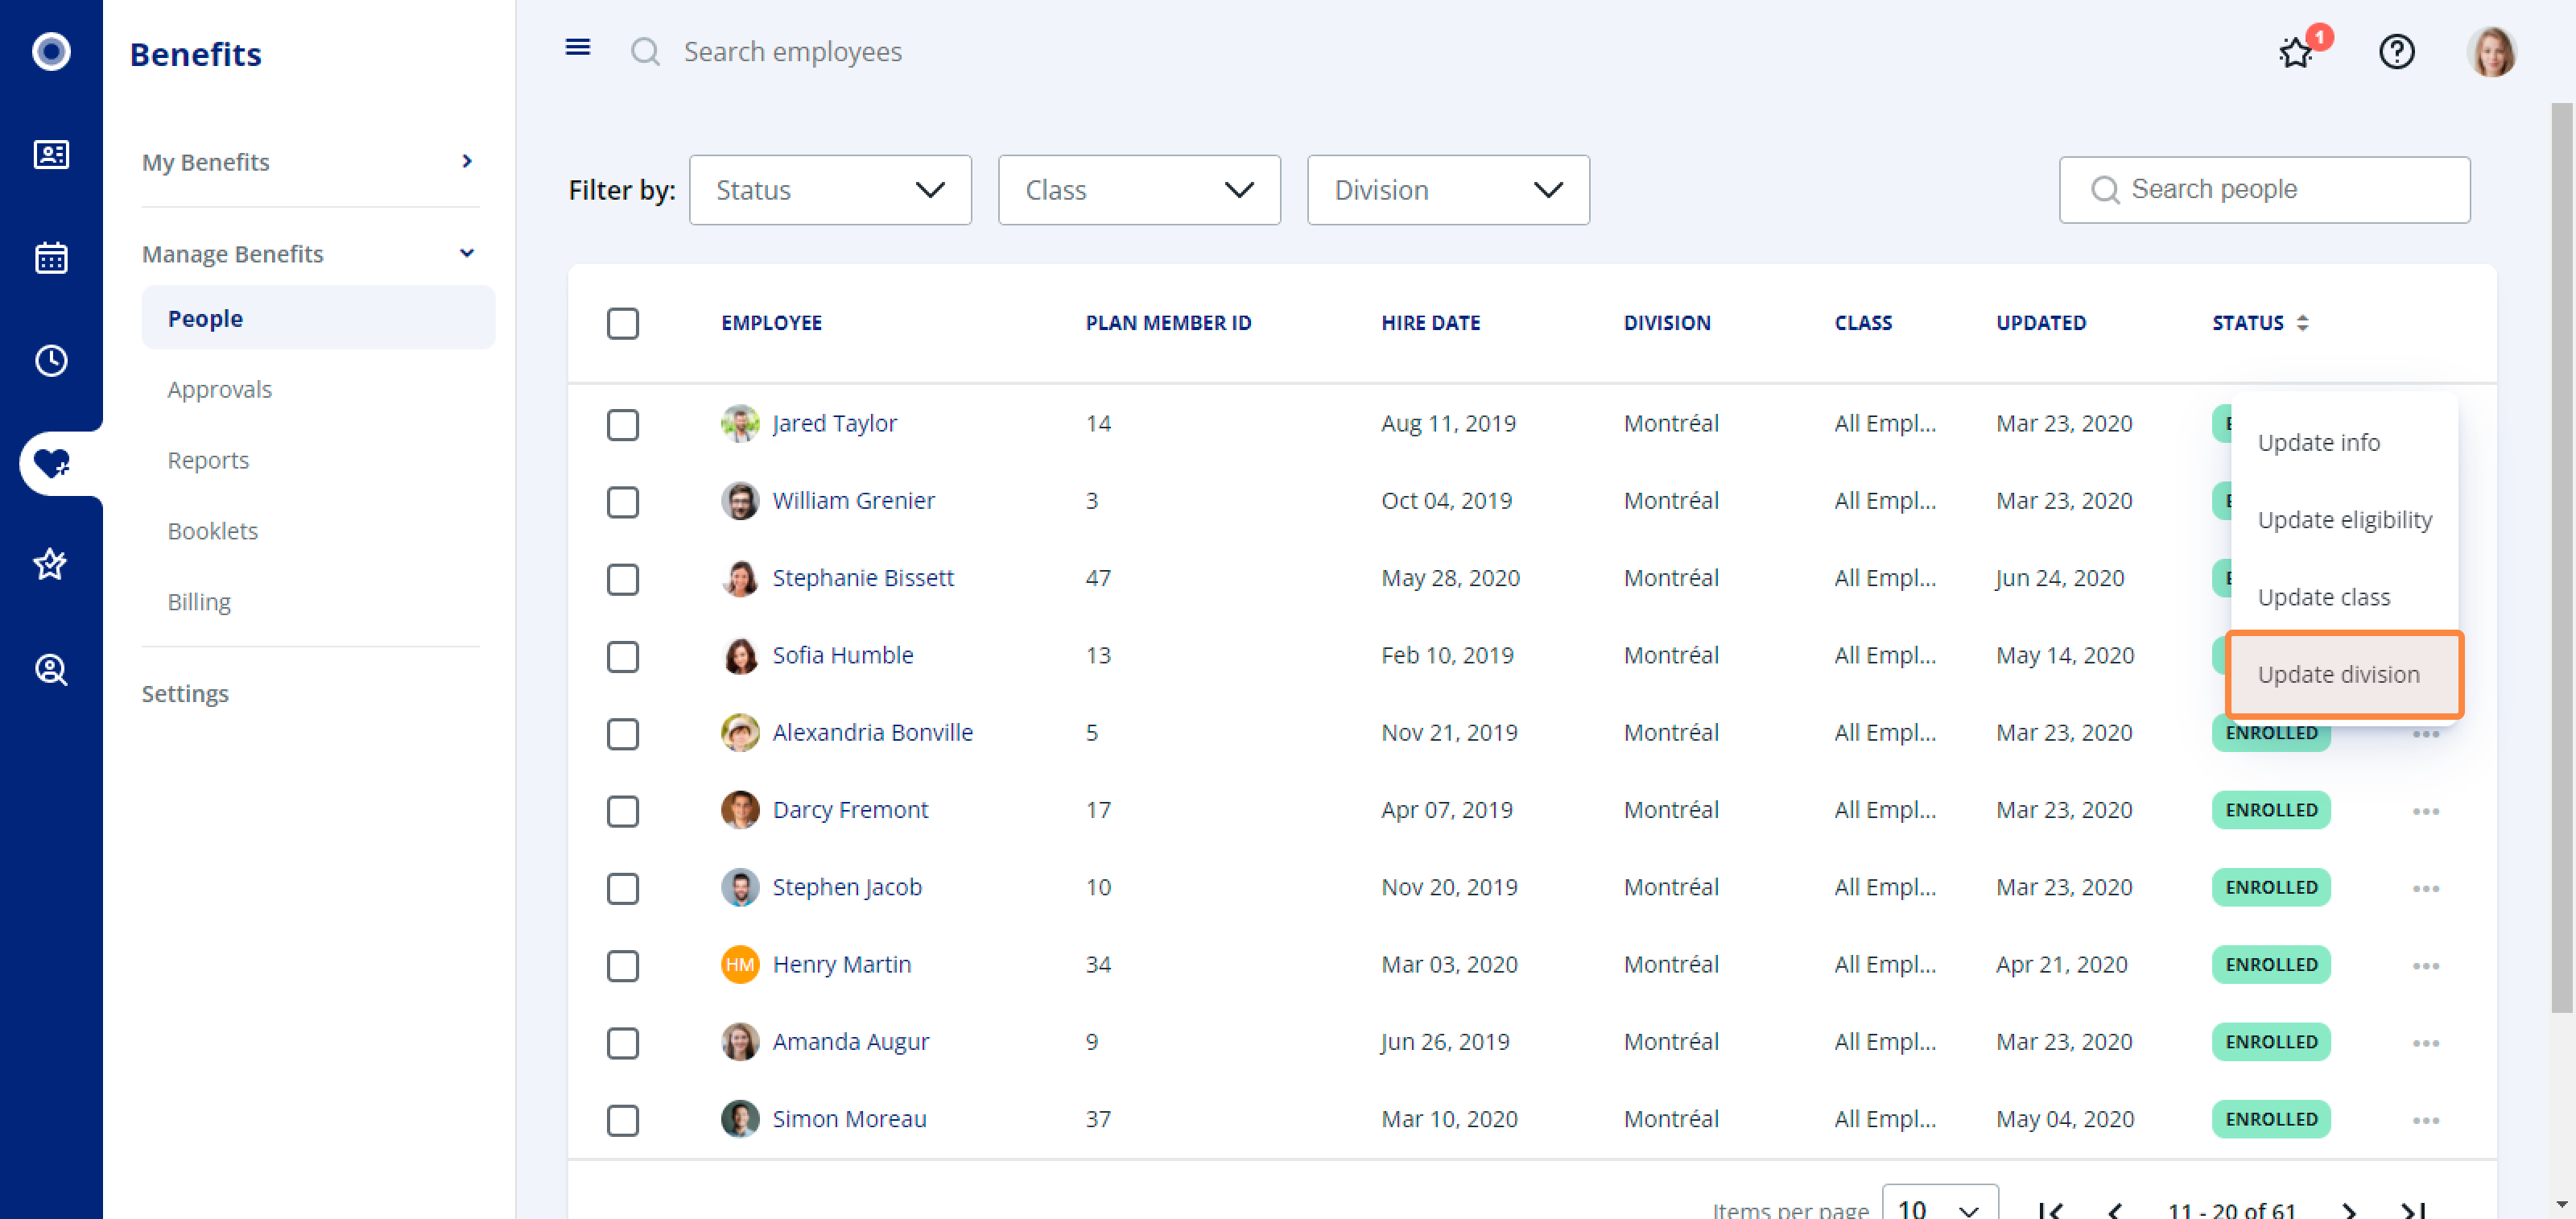
Task: Open the recruiting search-person sidebar icon
Action: [x=51, y=669]
